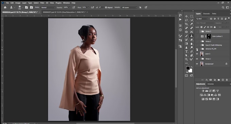Open the Window menu
Screen dimensions: 231x124
point(66,3)
